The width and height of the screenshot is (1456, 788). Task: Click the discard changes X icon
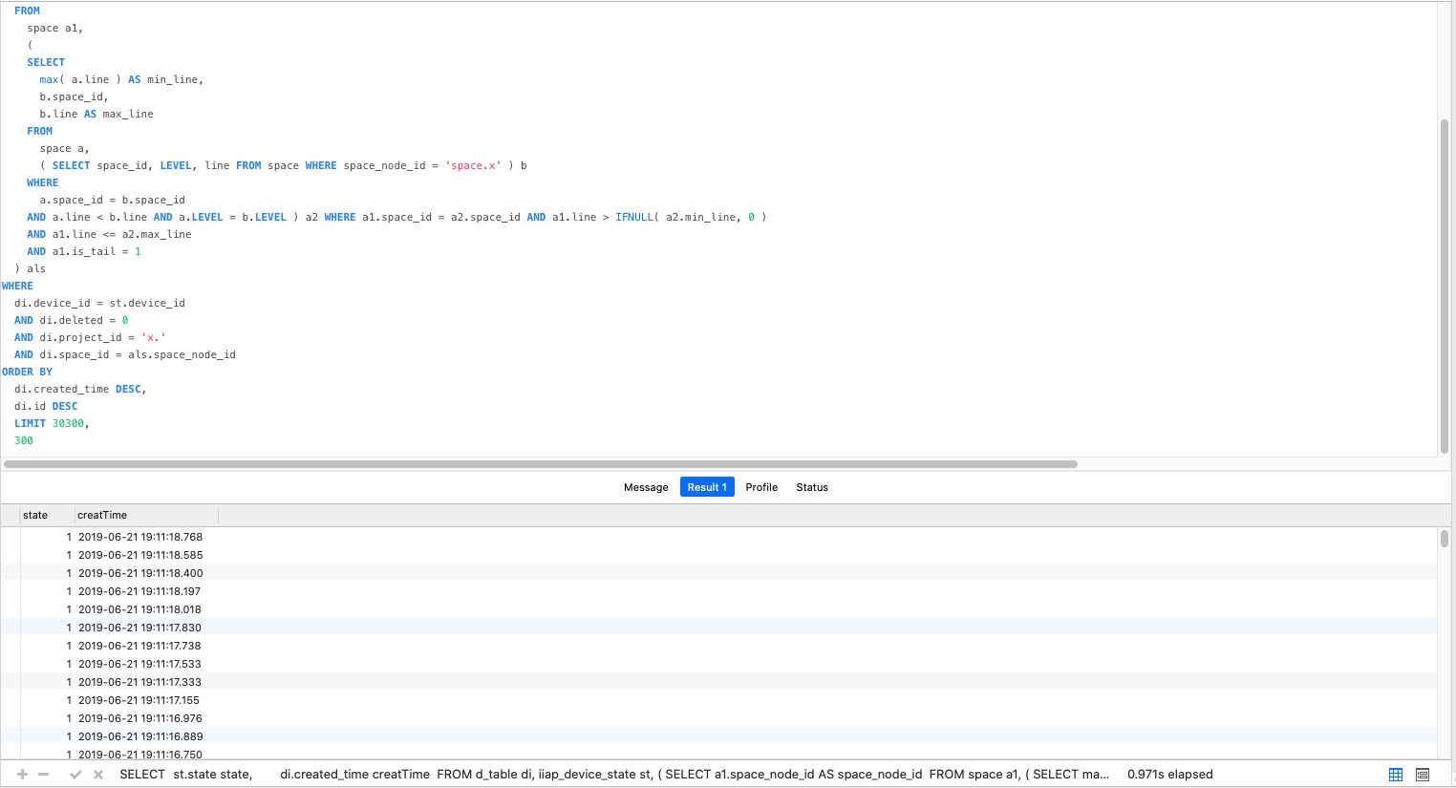(x=98, y=775)
